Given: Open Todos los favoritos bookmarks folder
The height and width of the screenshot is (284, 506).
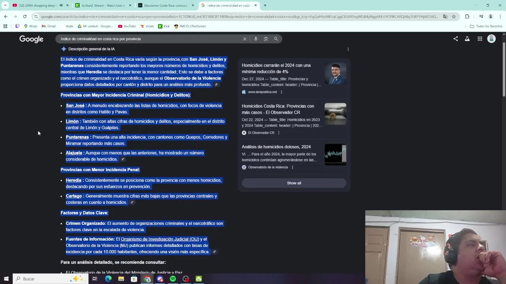Looking at the screenshot, I should pos(486,26).
